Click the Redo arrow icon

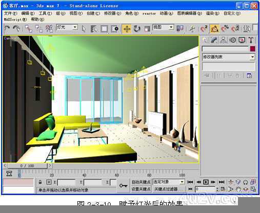tap(16, 29)
